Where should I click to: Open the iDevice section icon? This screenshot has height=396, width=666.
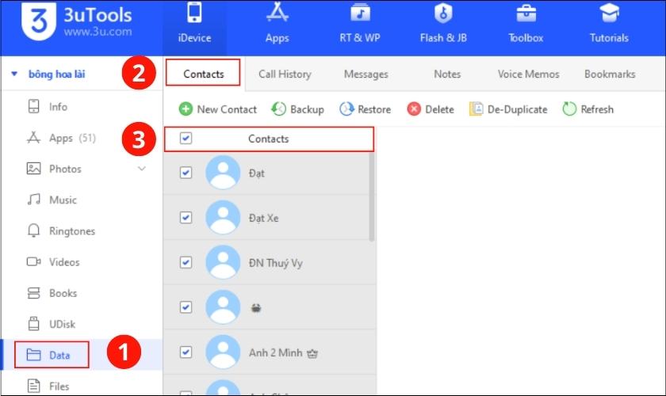[x=194, y=13]
